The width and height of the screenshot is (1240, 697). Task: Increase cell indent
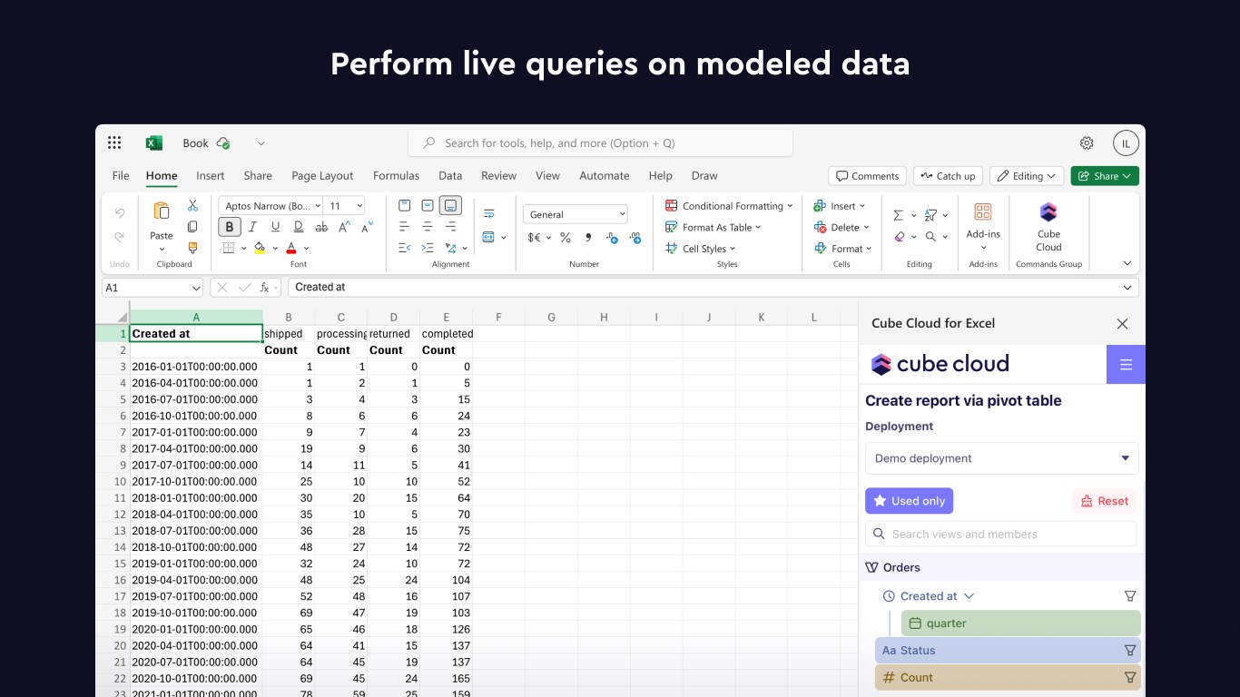click(x=428, y=248)
